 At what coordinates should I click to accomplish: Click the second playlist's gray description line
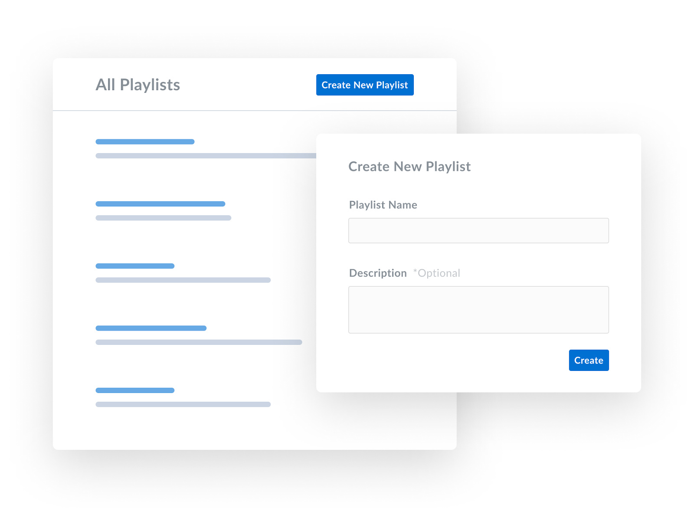(164, 218)
